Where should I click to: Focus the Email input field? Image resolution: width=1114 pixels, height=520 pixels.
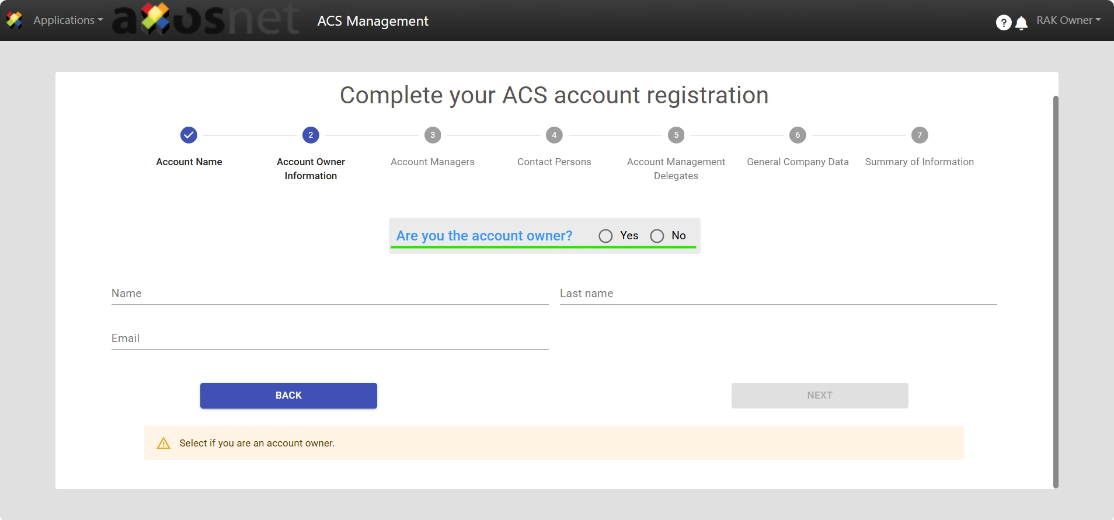coord(330,338)
